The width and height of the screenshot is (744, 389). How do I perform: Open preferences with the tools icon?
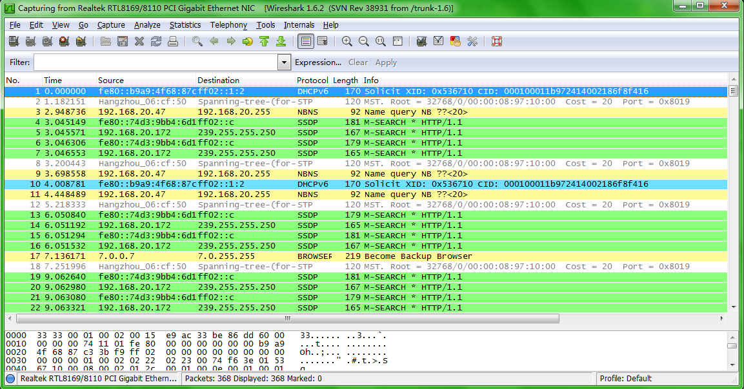[x=472, y=42]
